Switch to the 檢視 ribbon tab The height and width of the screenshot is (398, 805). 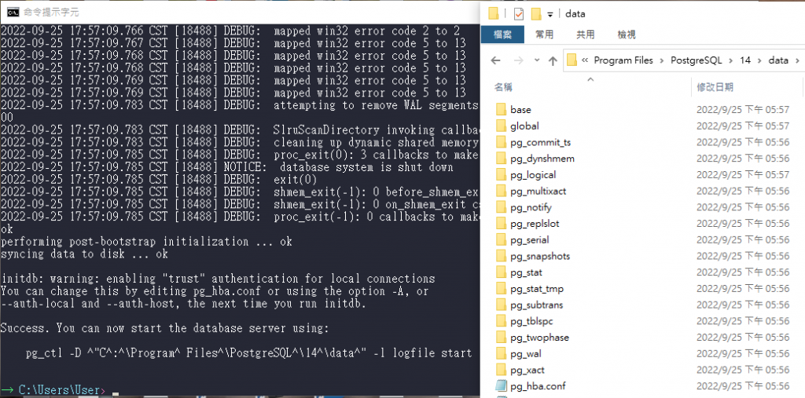tap(627, 35)
